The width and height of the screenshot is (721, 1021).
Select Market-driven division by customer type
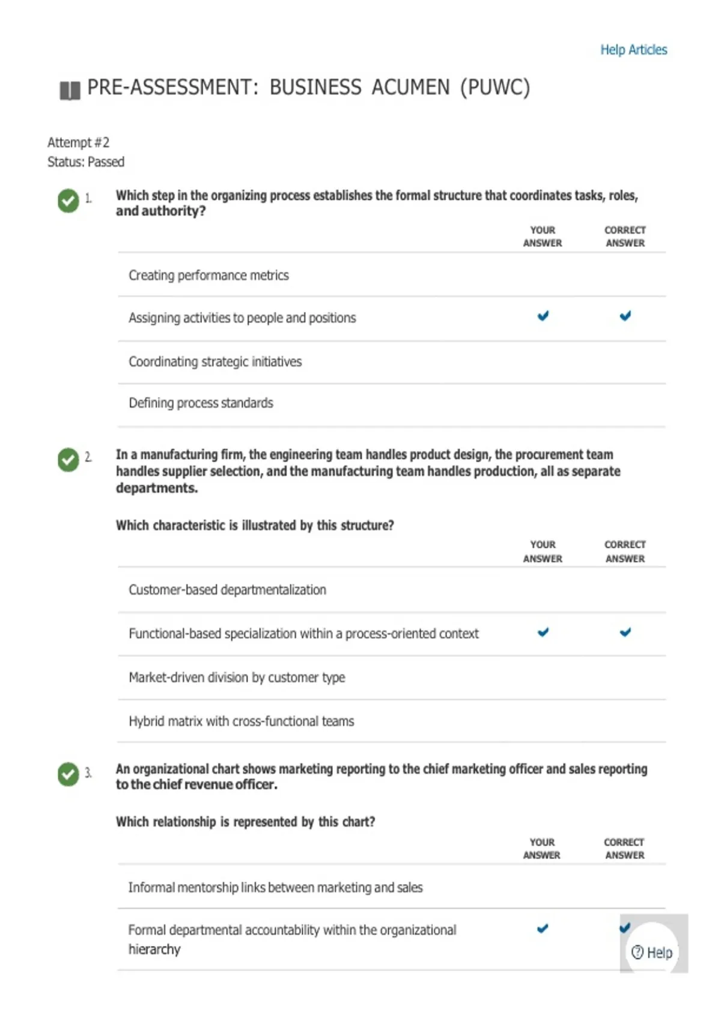[x=392, y=677]
